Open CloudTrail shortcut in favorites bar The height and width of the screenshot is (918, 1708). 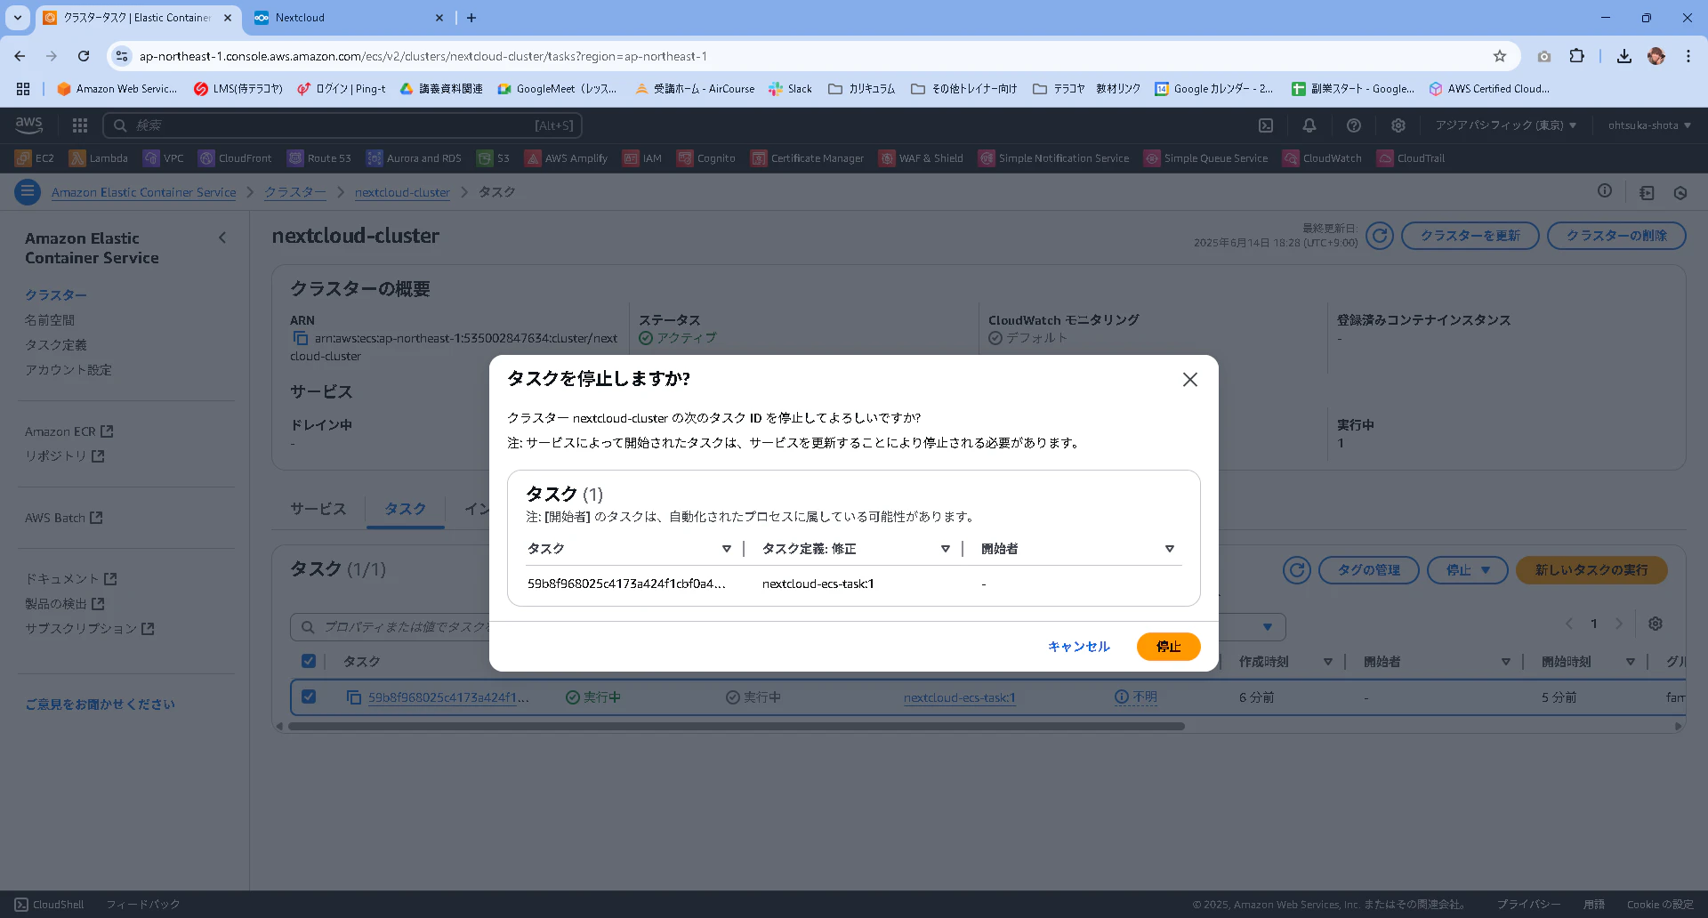(1411, 158)
